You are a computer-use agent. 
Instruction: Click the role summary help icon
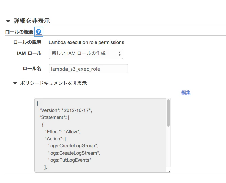(39, 31)
